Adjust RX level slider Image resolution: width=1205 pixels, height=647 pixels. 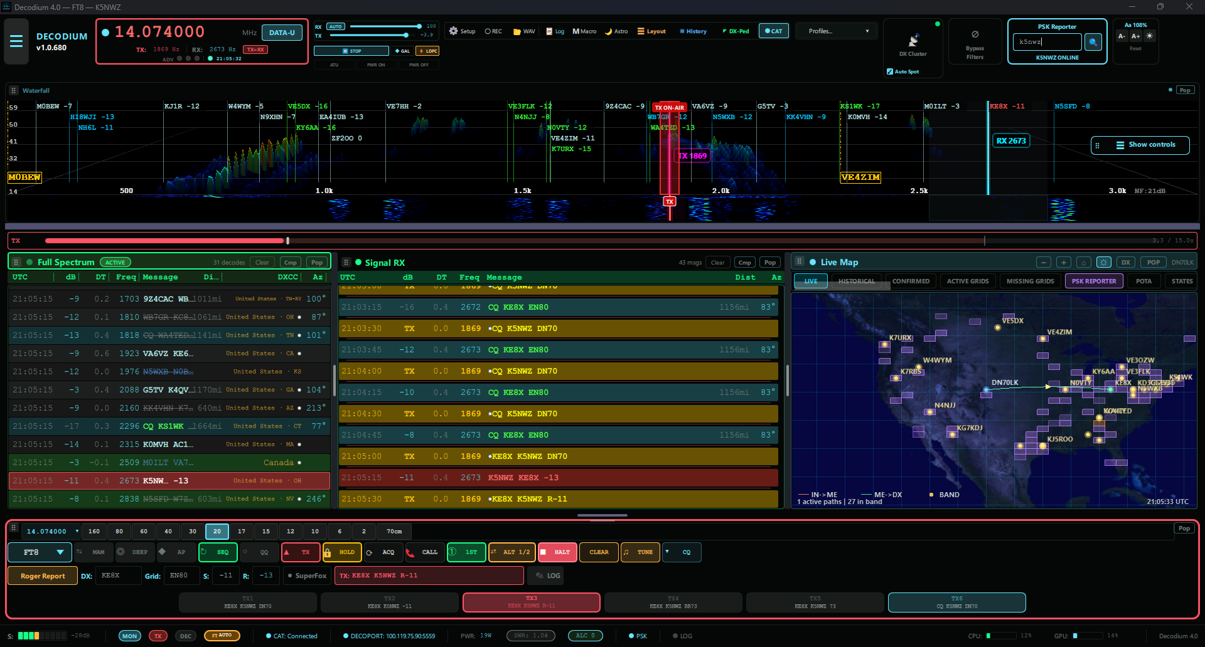point(385,26)
